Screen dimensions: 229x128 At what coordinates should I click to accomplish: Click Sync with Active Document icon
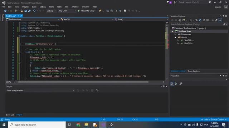pos(196,20)
